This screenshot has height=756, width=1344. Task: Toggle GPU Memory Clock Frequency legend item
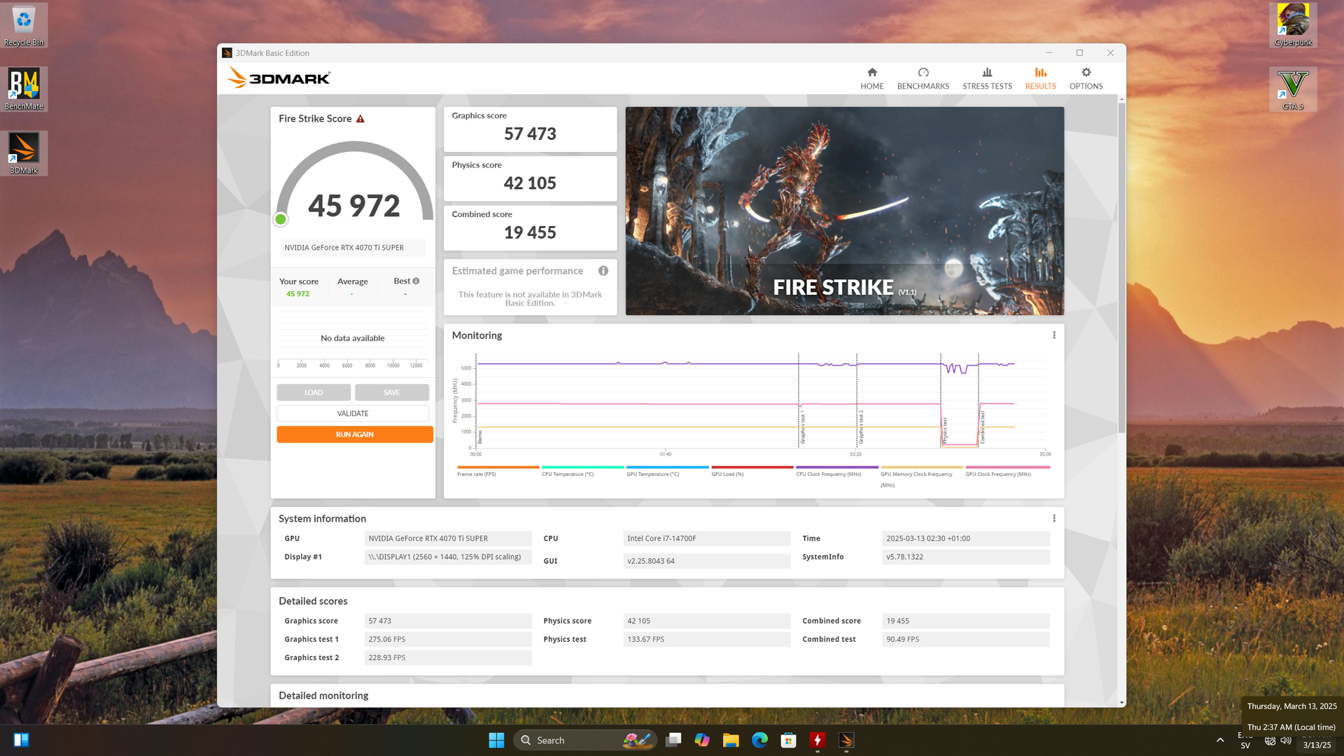(921, 476)
